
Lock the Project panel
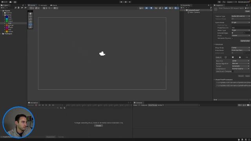[23, 5]
